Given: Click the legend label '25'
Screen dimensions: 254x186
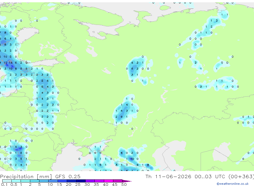Looking at the screenshot, I should (78, 184).
